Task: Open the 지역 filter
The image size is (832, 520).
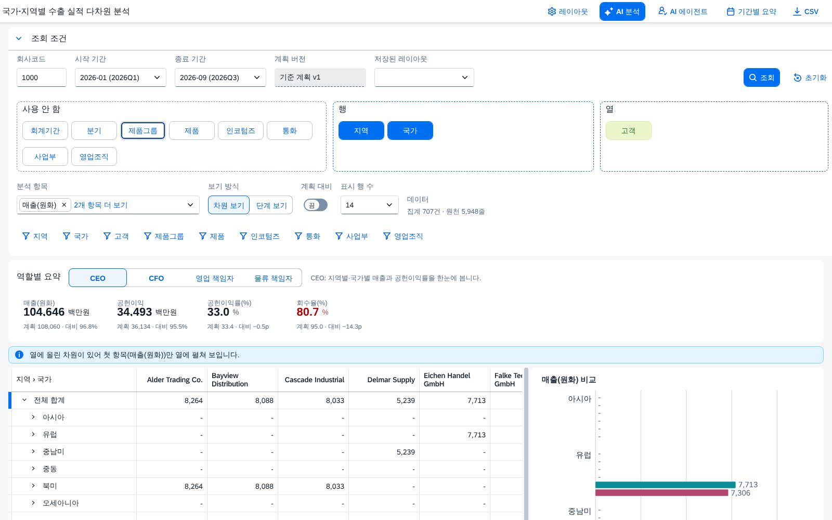Action: 34,236
